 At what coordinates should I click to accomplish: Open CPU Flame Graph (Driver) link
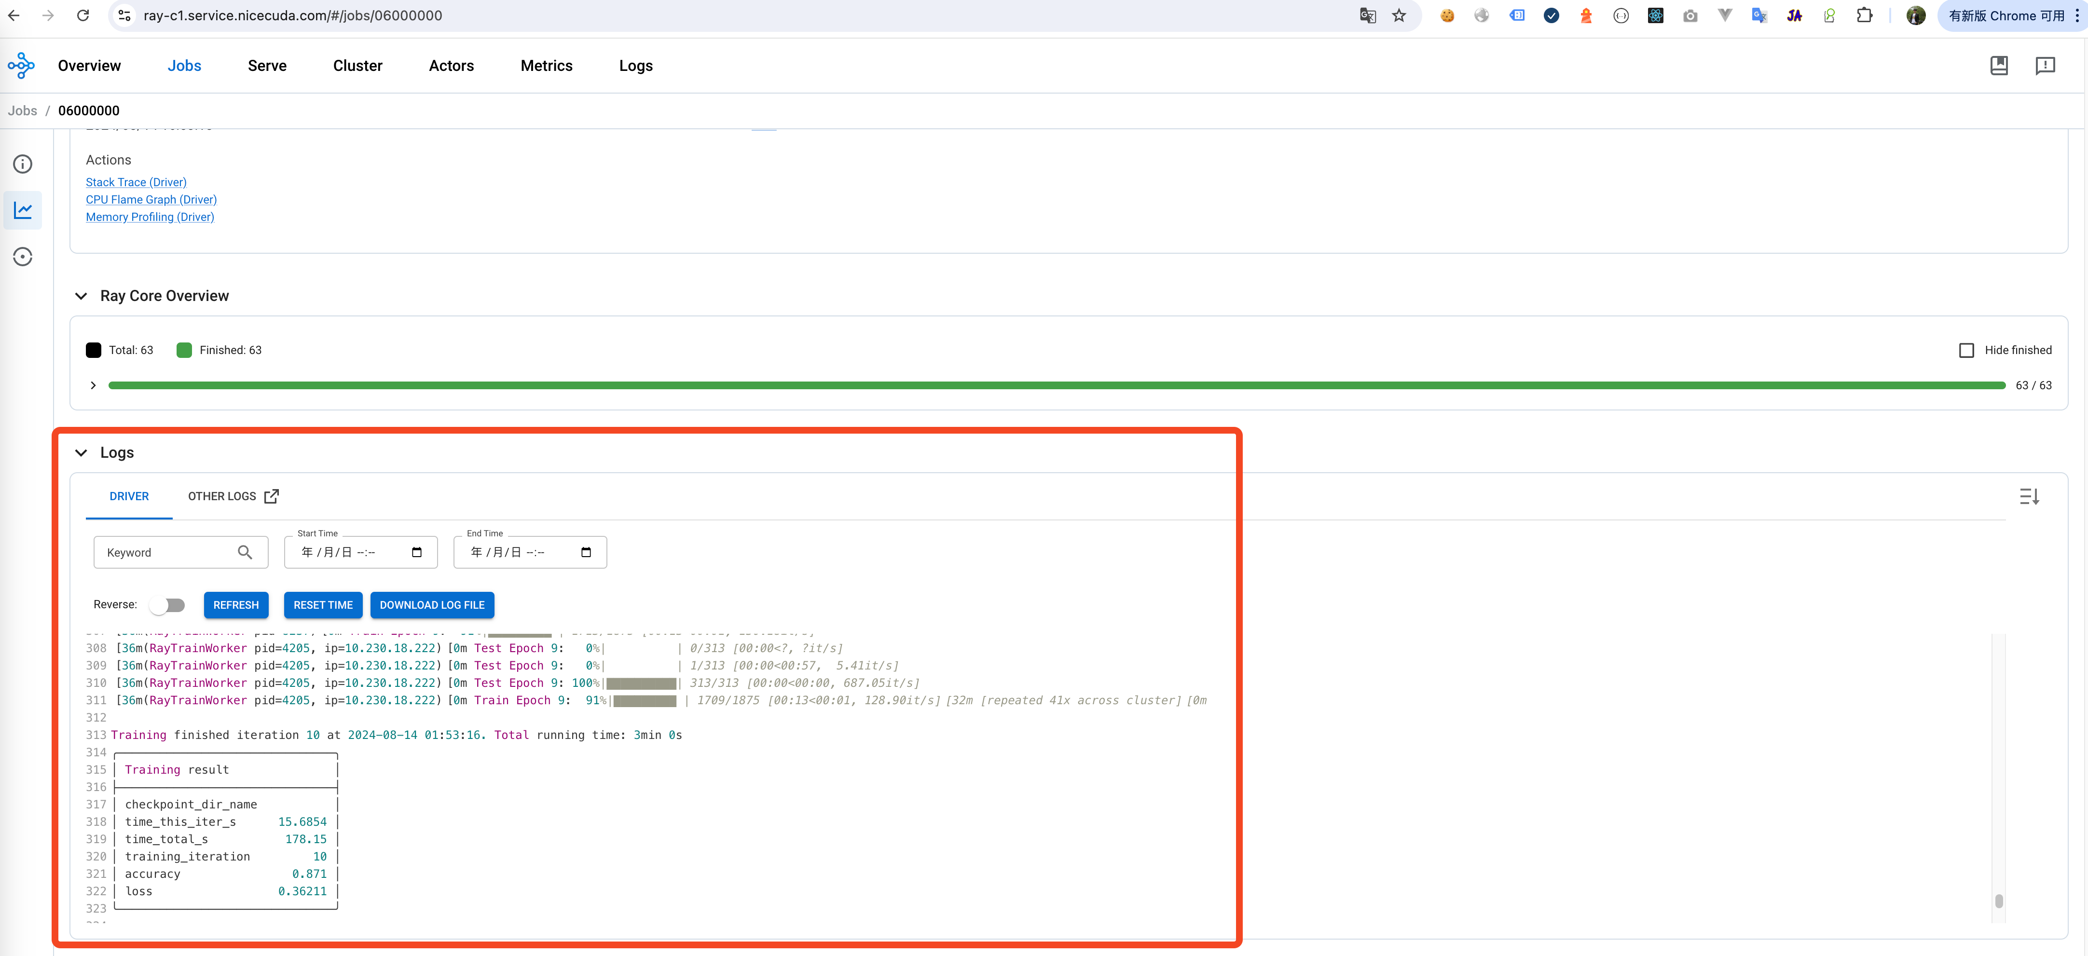click(151, 199)
